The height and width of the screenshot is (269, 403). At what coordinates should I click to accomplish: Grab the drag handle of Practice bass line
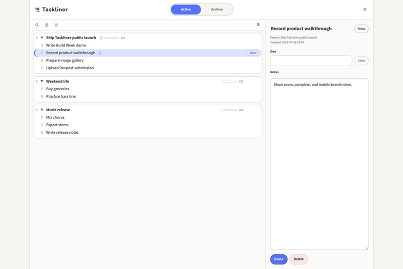tap(42, 96)
